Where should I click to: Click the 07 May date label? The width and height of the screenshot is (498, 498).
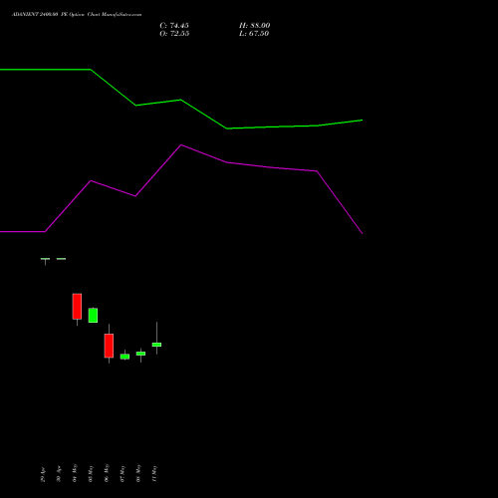[x=123, y=474]
